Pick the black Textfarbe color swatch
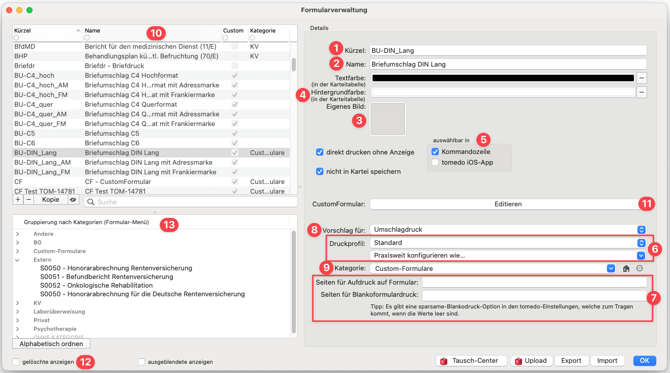Viewport: 670px width, 373px height. pos(503,78)
